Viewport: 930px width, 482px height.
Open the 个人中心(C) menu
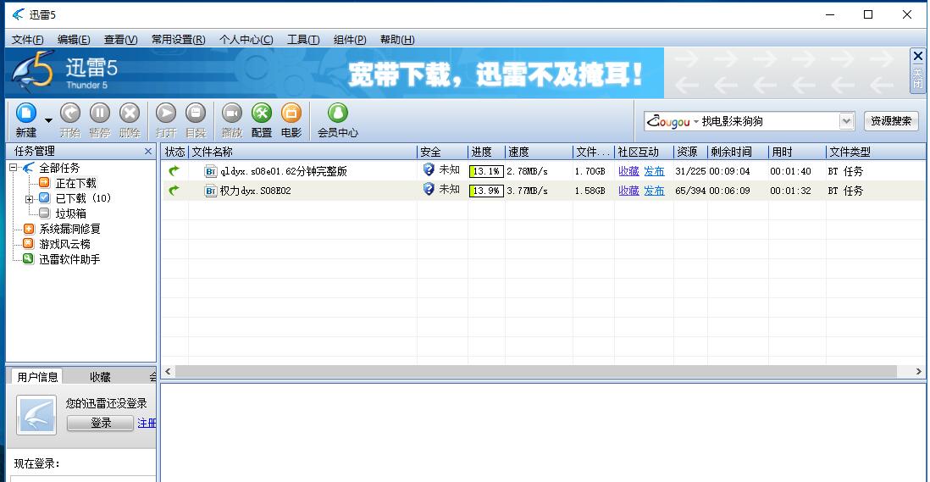coord(246,40)
